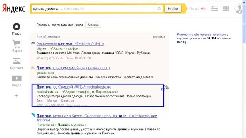
Task: Open the Все объявления link
Action: pos(48,37)
